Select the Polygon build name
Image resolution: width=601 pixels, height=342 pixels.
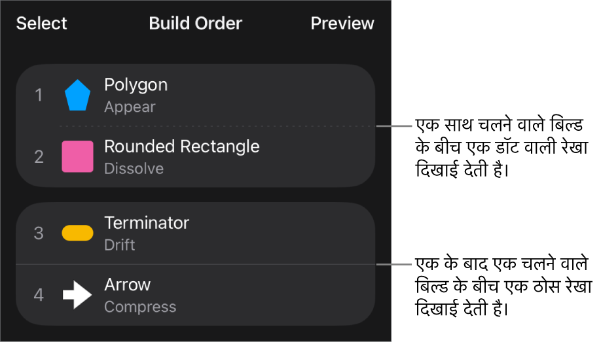pos(136,85)
